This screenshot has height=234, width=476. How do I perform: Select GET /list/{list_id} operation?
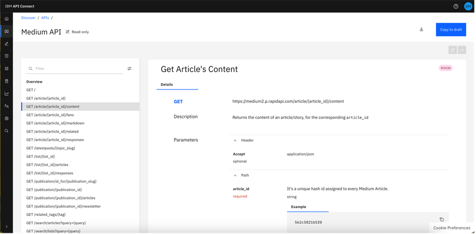click(x=81, y=157)
